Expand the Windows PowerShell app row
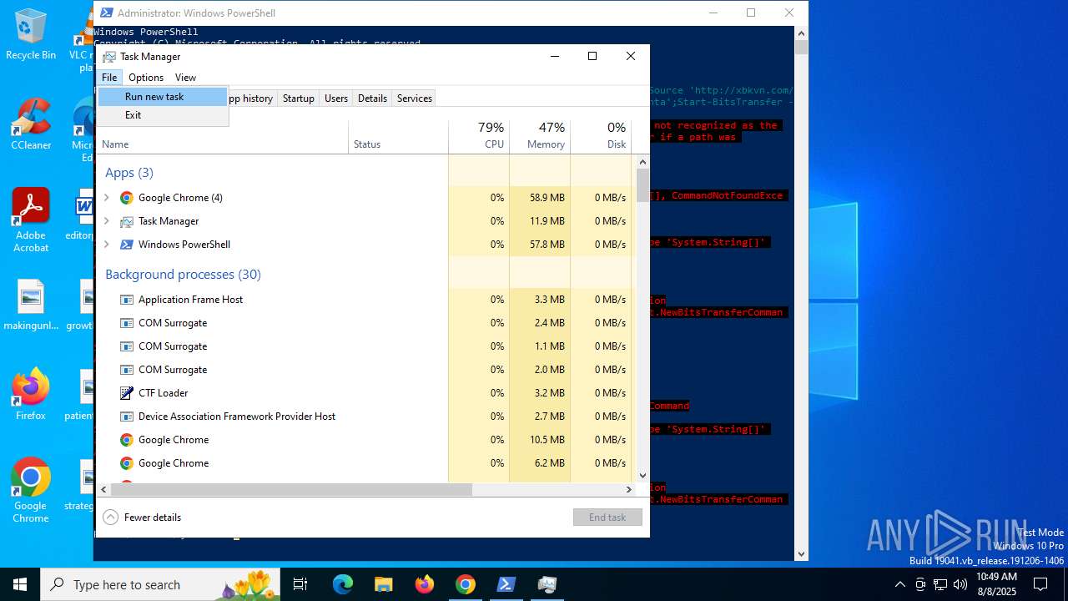Viewport: 1068px width, 601px height. pos(106,245)
